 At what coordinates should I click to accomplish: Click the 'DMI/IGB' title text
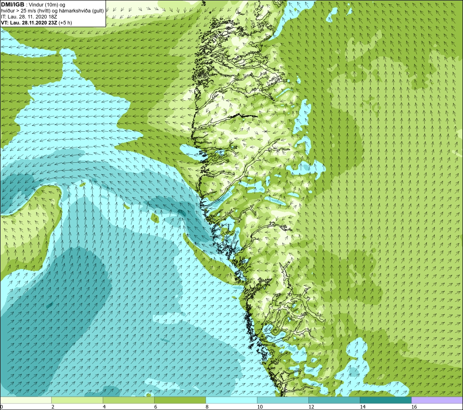point(13,5)
